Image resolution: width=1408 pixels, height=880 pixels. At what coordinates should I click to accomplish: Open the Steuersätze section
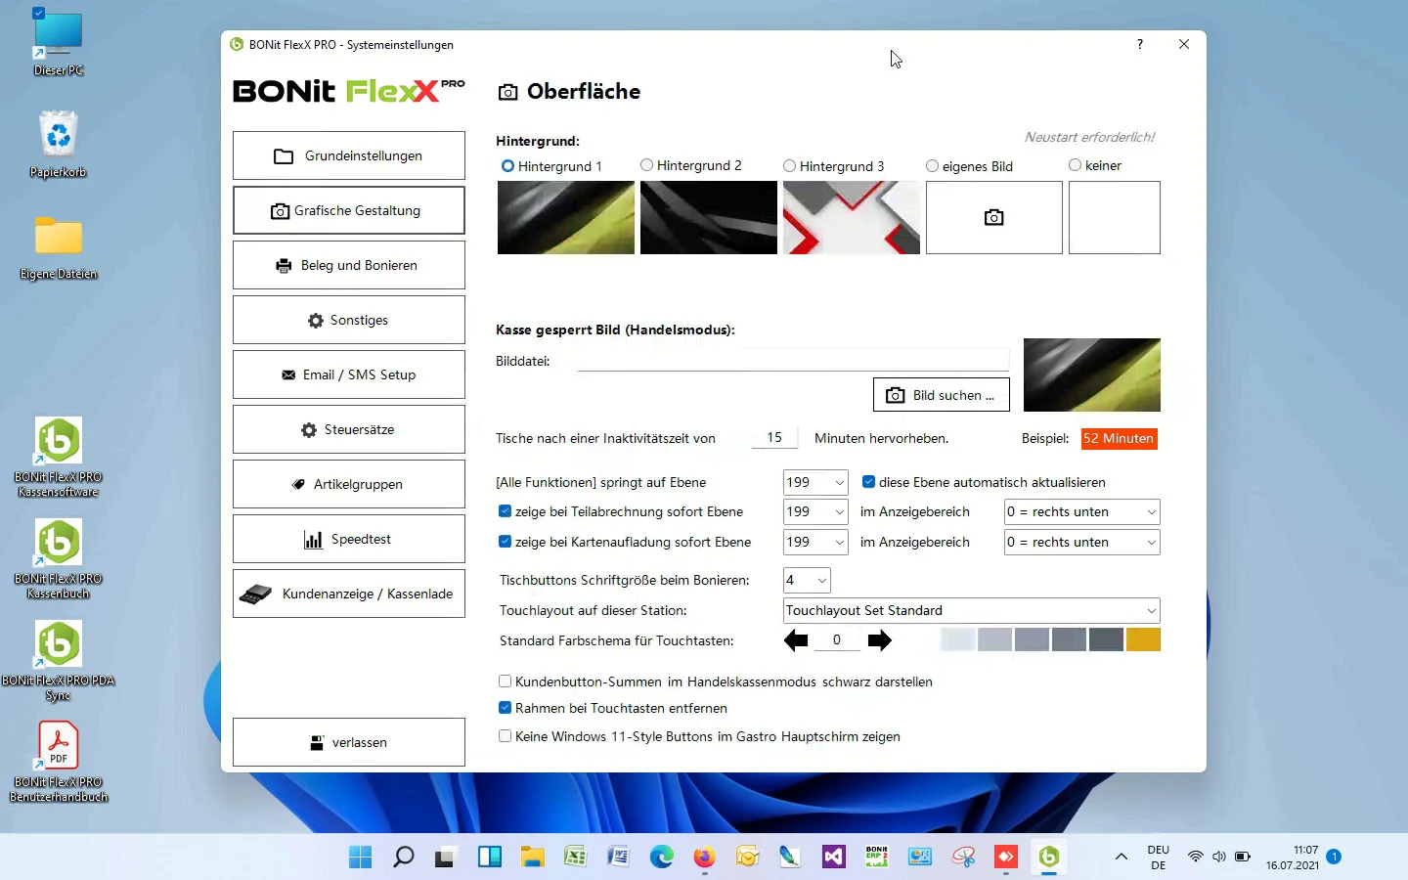[x=348, y=429]
